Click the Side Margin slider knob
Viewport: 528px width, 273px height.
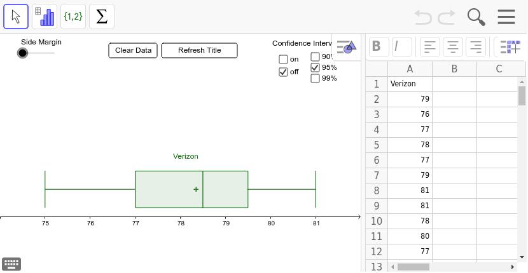[22, 53]
